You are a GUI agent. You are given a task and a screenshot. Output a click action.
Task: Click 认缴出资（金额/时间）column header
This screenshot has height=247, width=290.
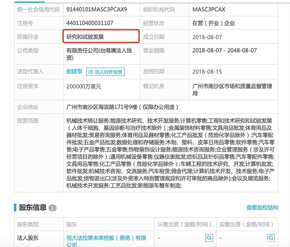coord(185,224)
